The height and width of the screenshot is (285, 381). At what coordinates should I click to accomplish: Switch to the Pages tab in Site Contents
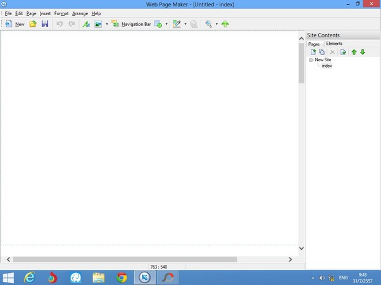click(314, 44)
